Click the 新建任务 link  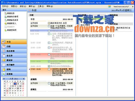tap(11, 13)
